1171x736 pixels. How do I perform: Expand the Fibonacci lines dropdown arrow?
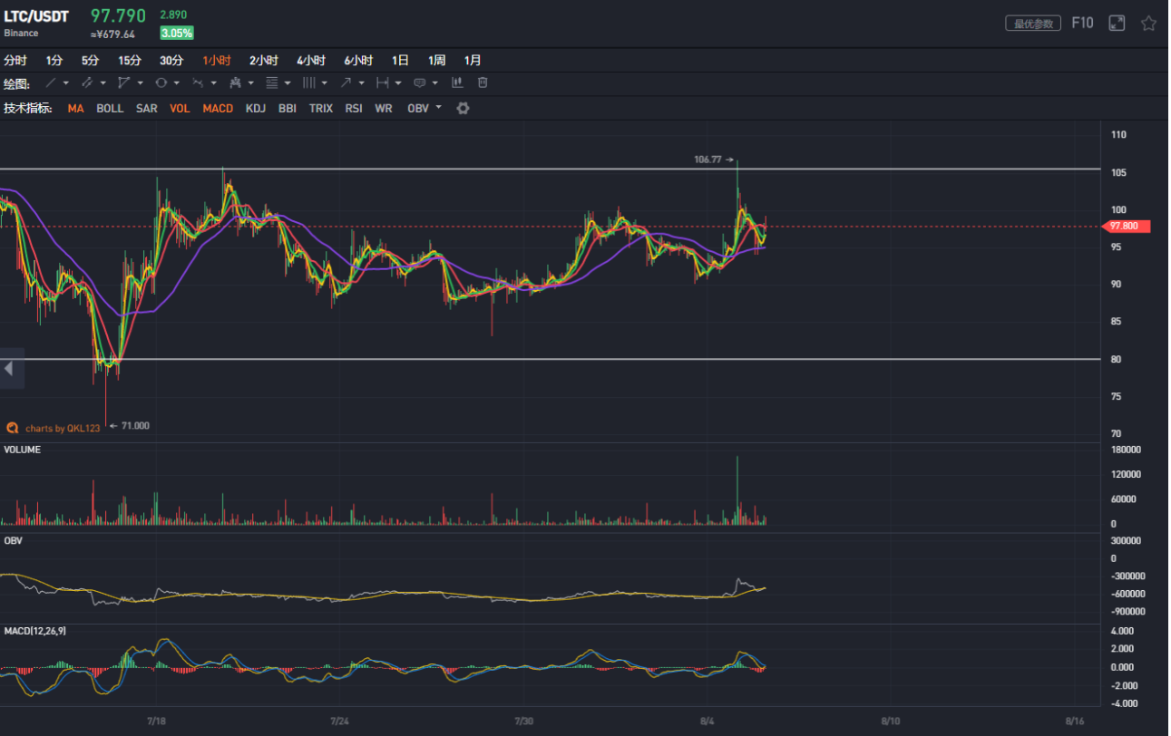(288, 83)
